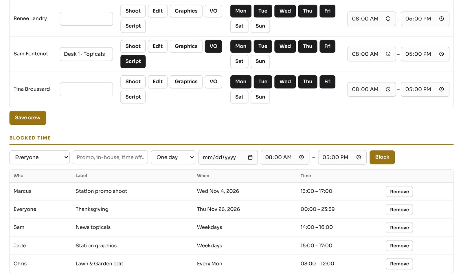This screenshot has height=279, width=463.
Task: Click clock icon in blocked time end field
Action: click(359, 157)
